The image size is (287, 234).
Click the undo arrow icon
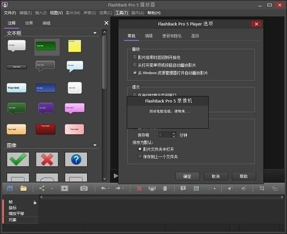103,189
